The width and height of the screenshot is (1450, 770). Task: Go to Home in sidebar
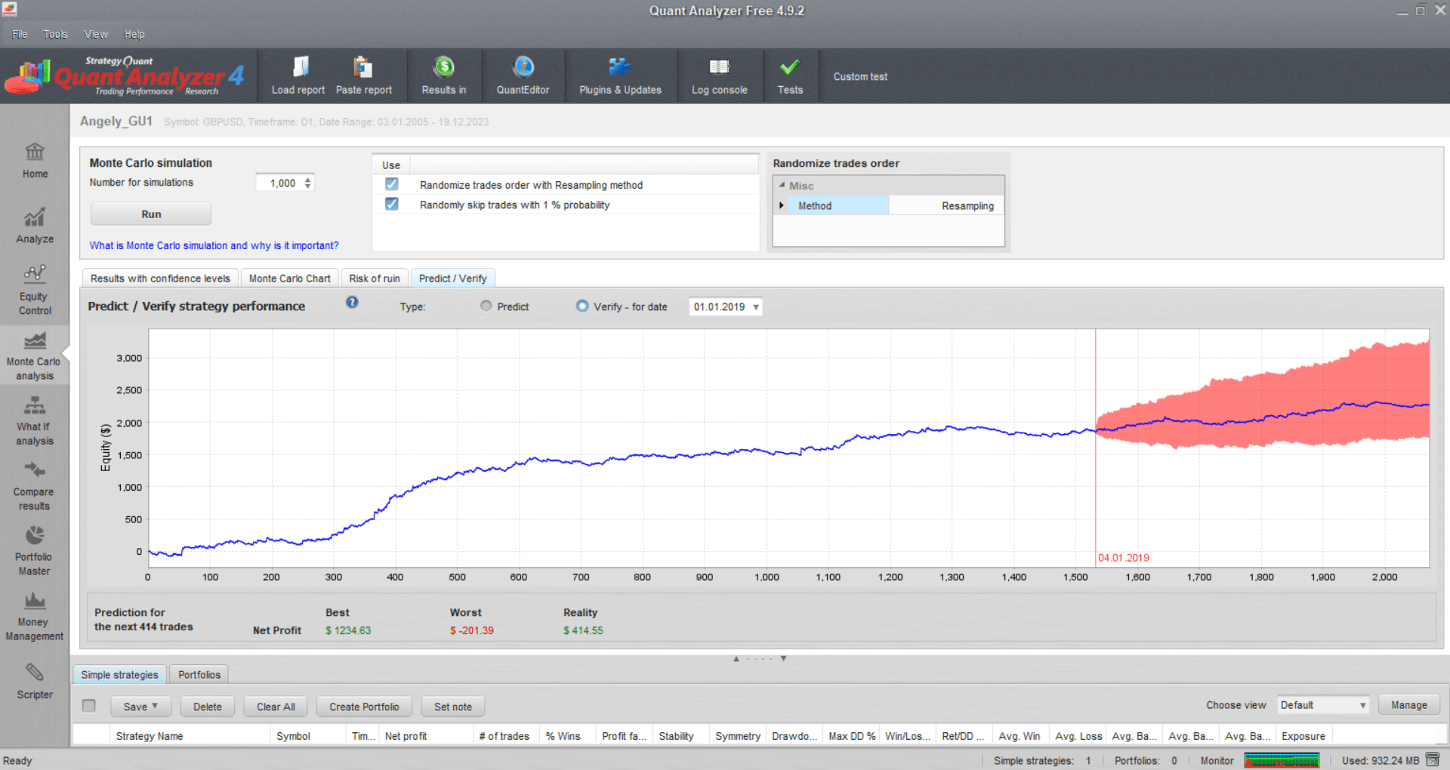(35, 161)
